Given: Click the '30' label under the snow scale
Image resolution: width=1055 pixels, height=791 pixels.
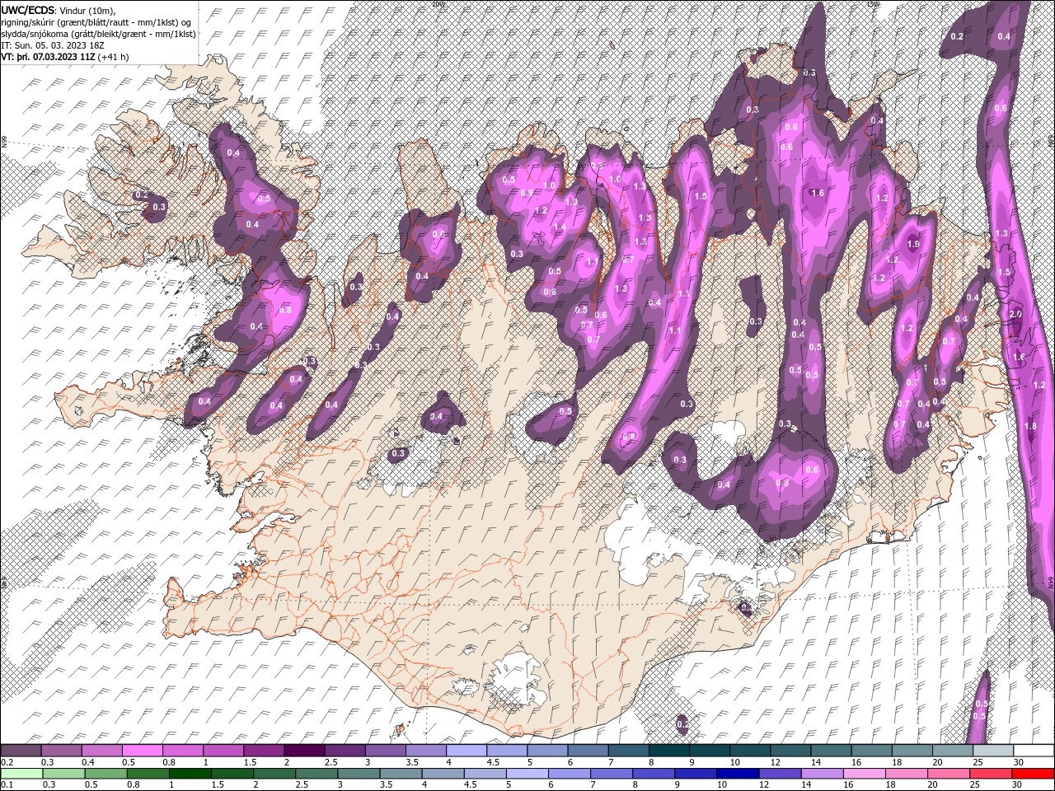Looking at the screenshot, I should [1017, 762].
